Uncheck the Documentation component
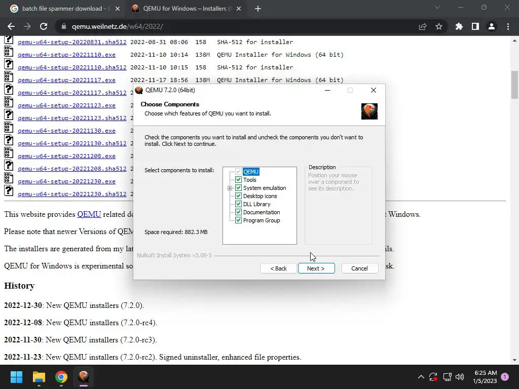This screenshot has width=519, height=389. pyautogui.click(x=238, y=212)
